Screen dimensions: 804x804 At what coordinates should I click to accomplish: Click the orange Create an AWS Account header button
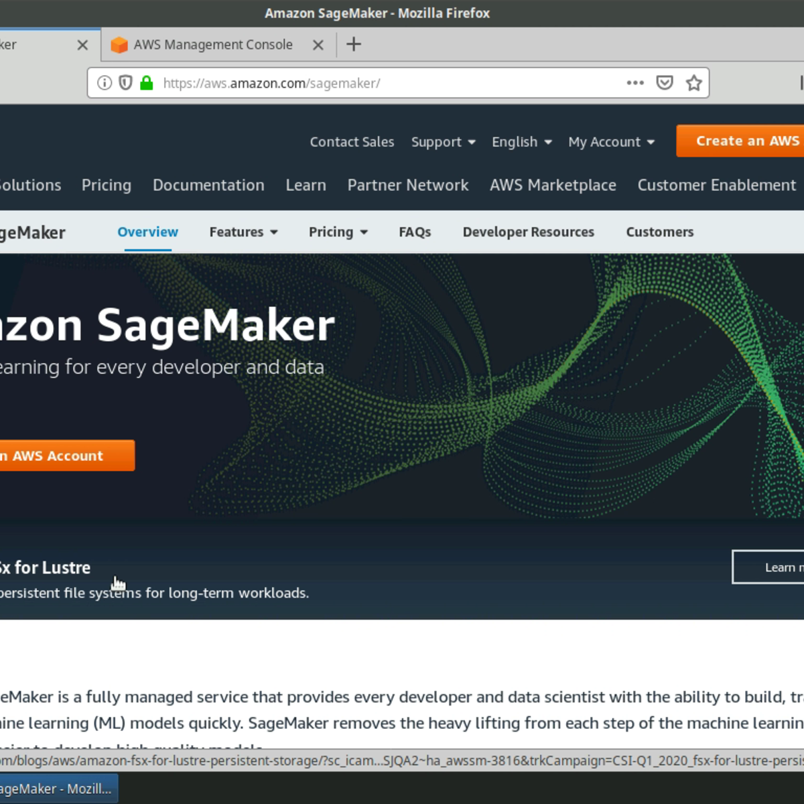pyautogui.click(x=740, y=141)
